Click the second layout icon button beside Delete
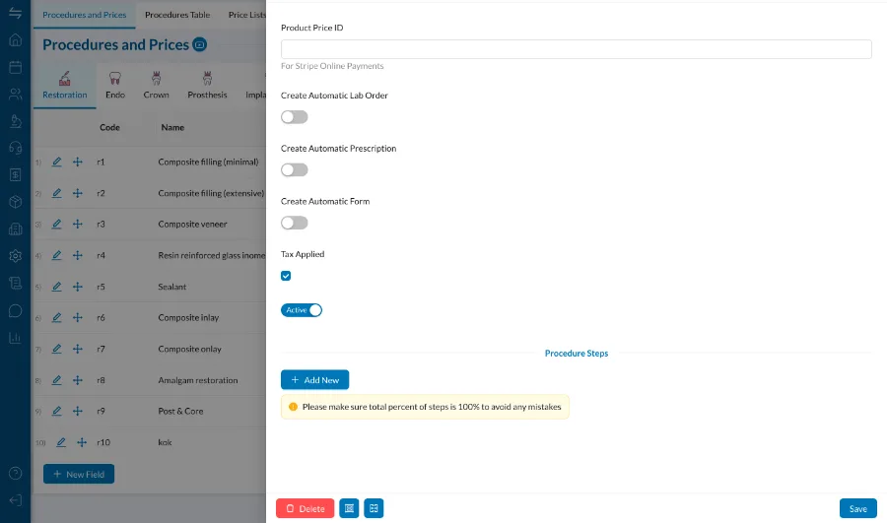The height and width of the screenshot is (523, 887). 374,508
